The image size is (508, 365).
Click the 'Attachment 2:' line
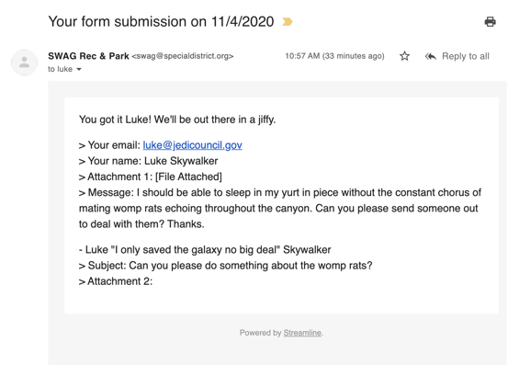[116, 281]
